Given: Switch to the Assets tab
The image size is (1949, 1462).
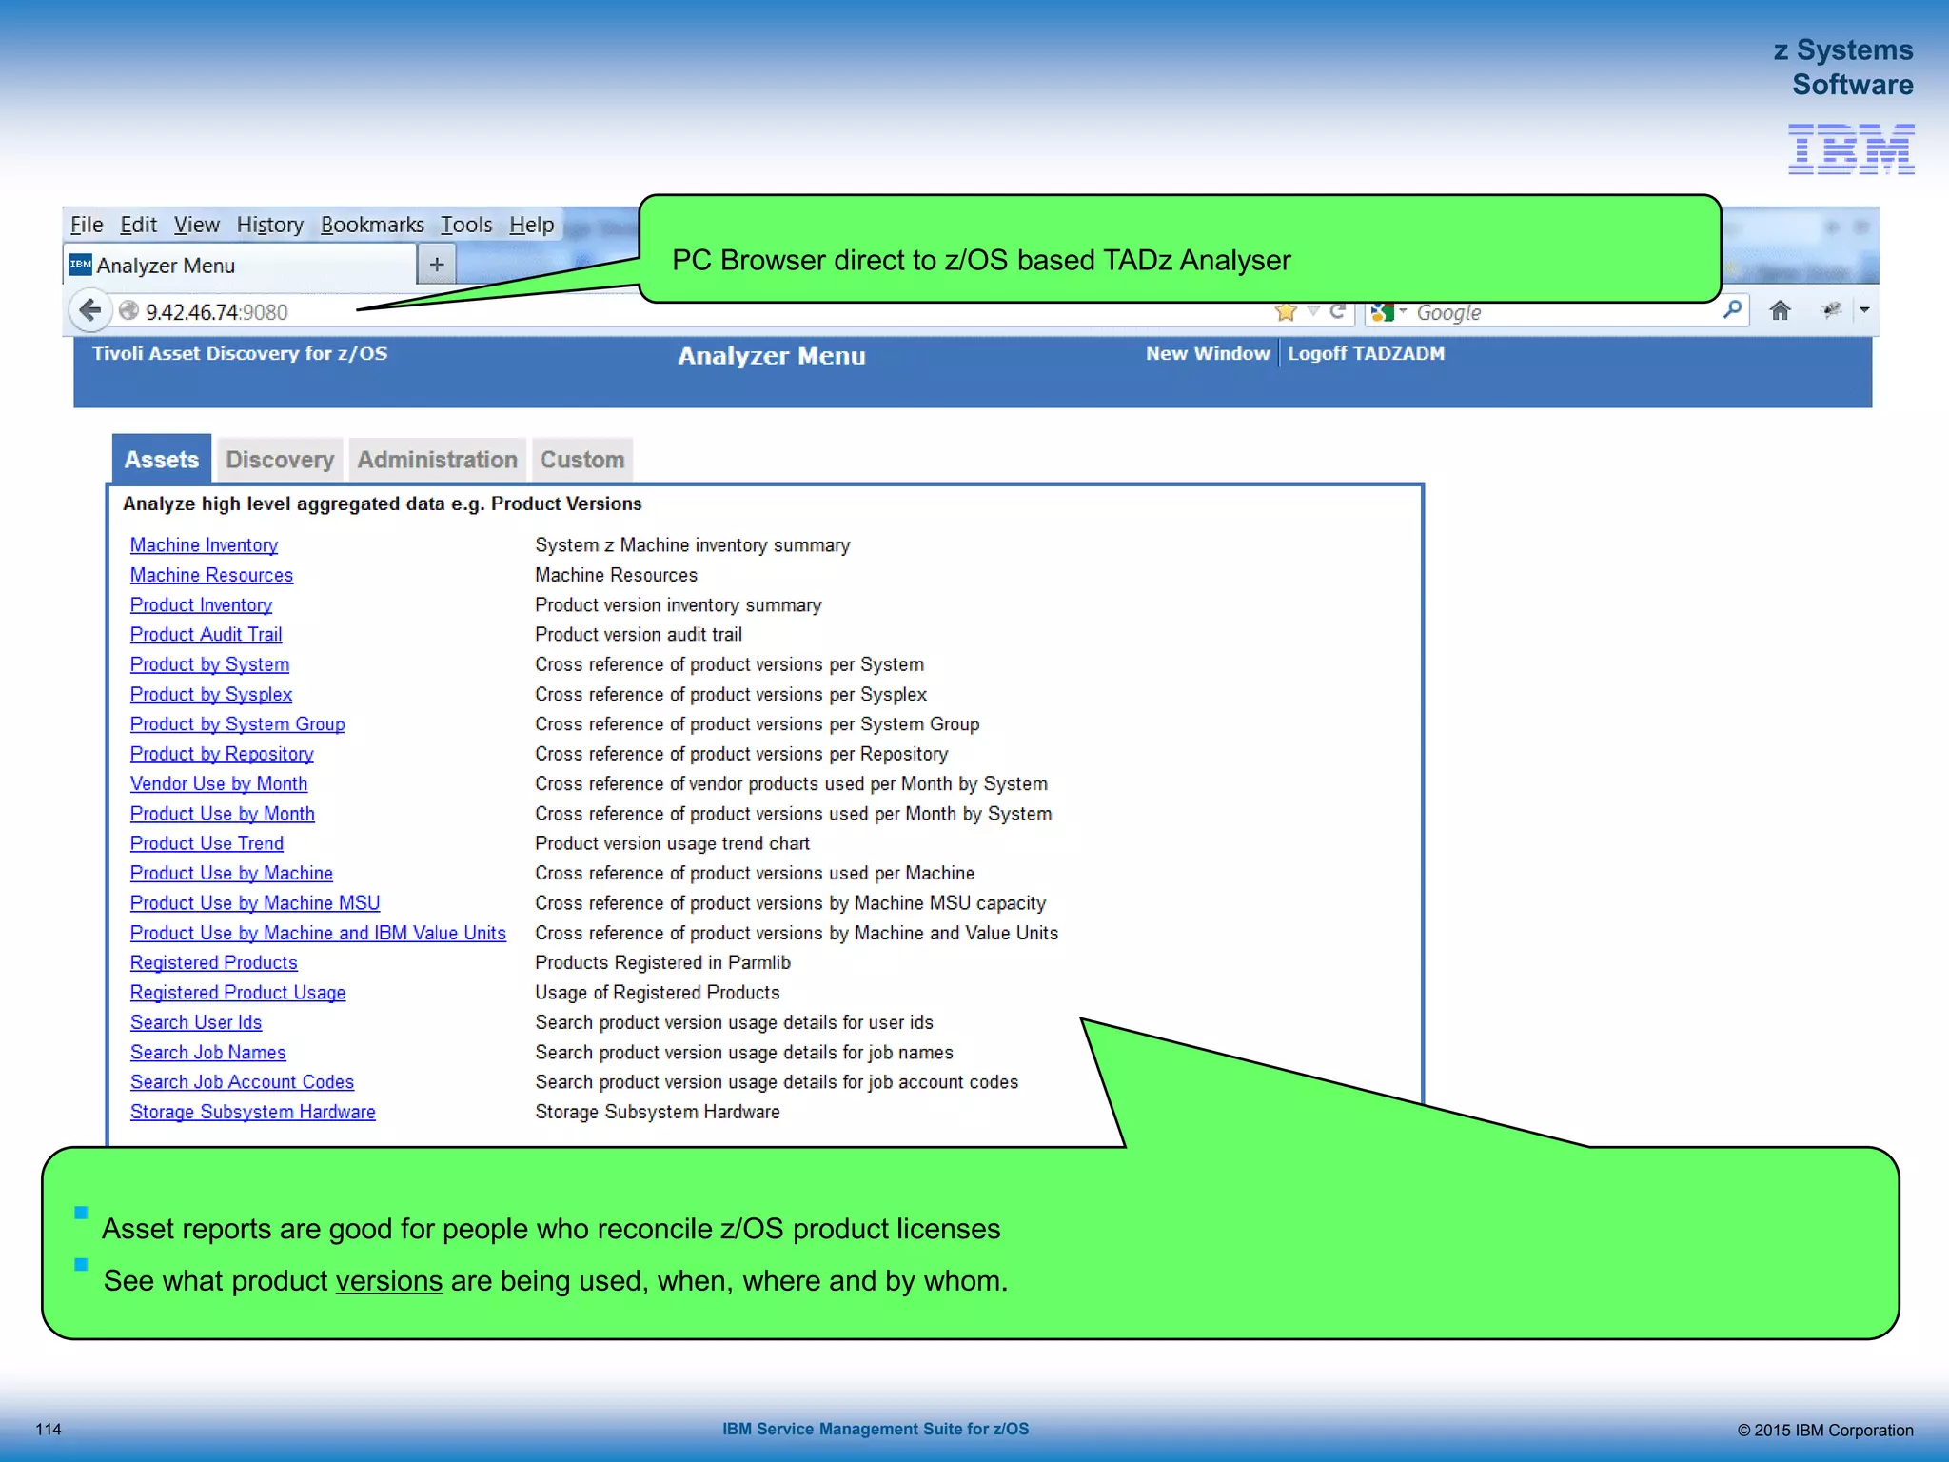Looking at the screenshot, I should pyautogui.click(x=162, y=460).
